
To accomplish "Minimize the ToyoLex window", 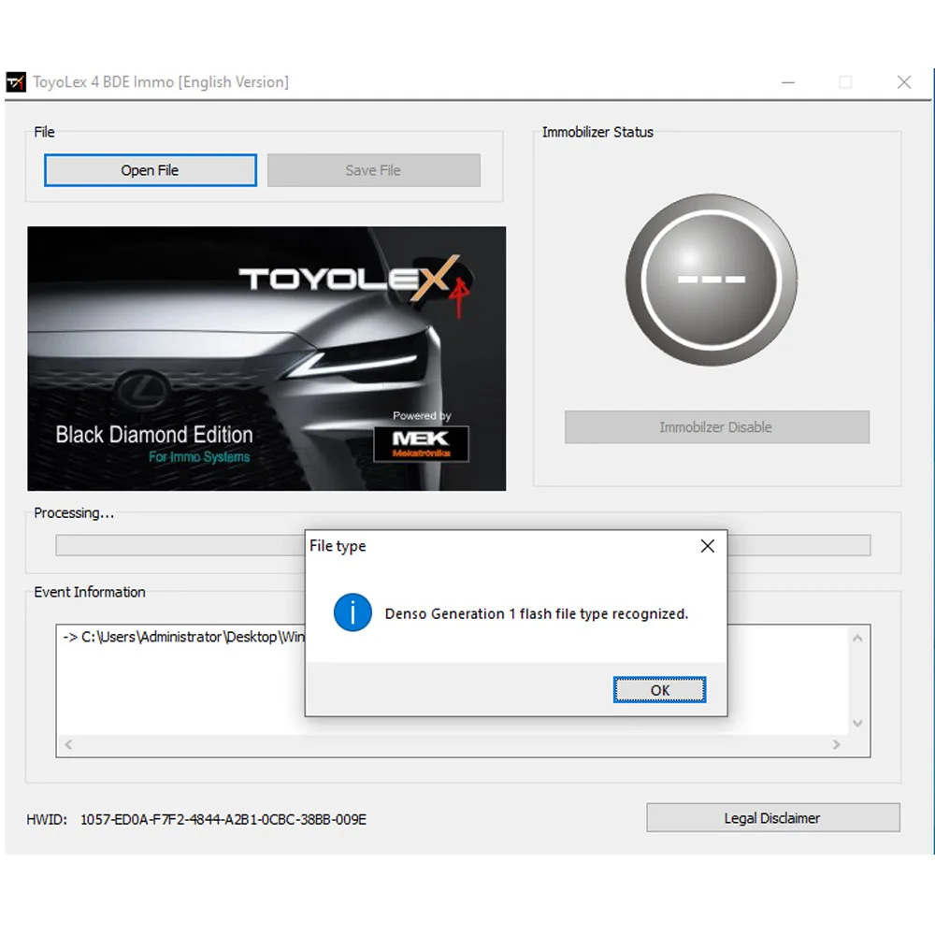I will tap(788, 82).
